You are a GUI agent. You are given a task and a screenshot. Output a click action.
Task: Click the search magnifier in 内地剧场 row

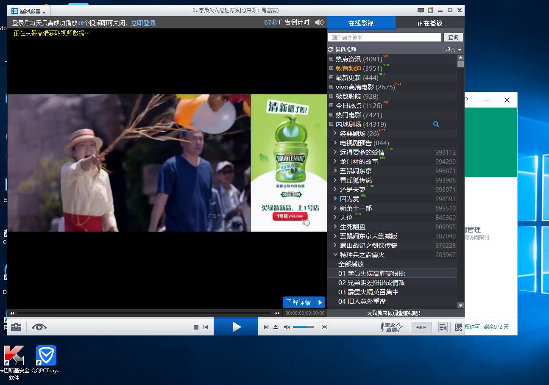coord(436,124)
